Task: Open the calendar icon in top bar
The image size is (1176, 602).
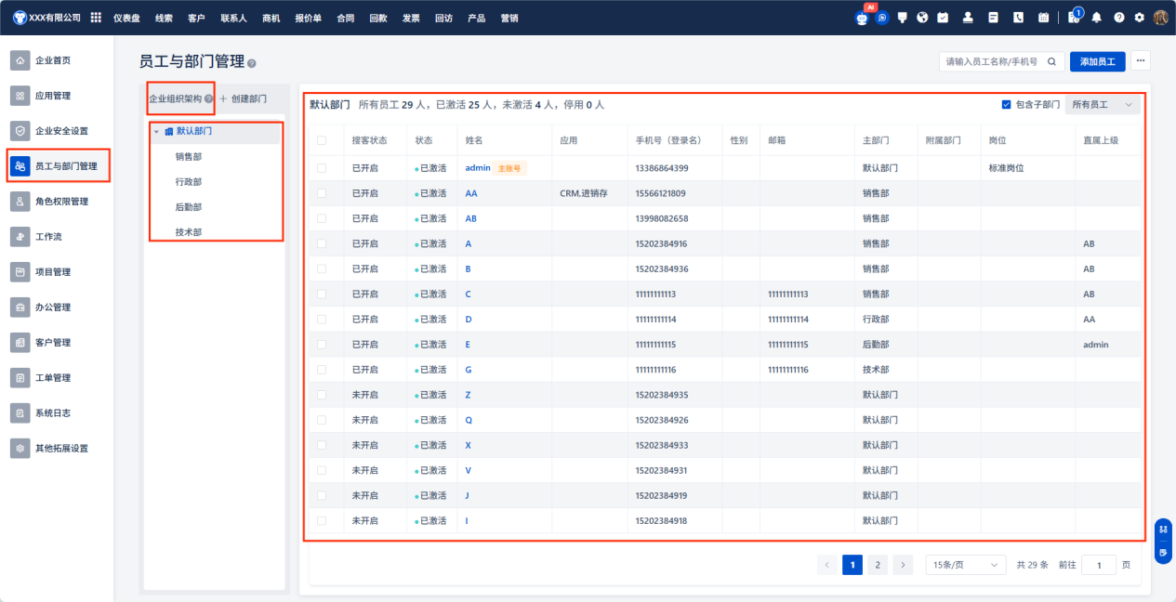Action: (x=1043, y=18)
